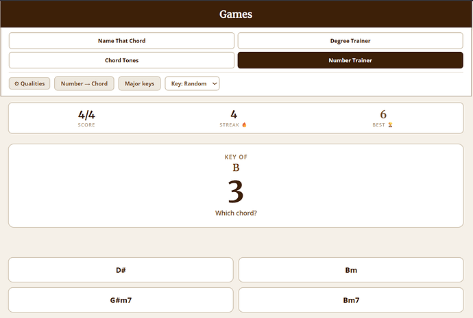
Task: Click the STREAK label
Action: [x=229, y=125]
